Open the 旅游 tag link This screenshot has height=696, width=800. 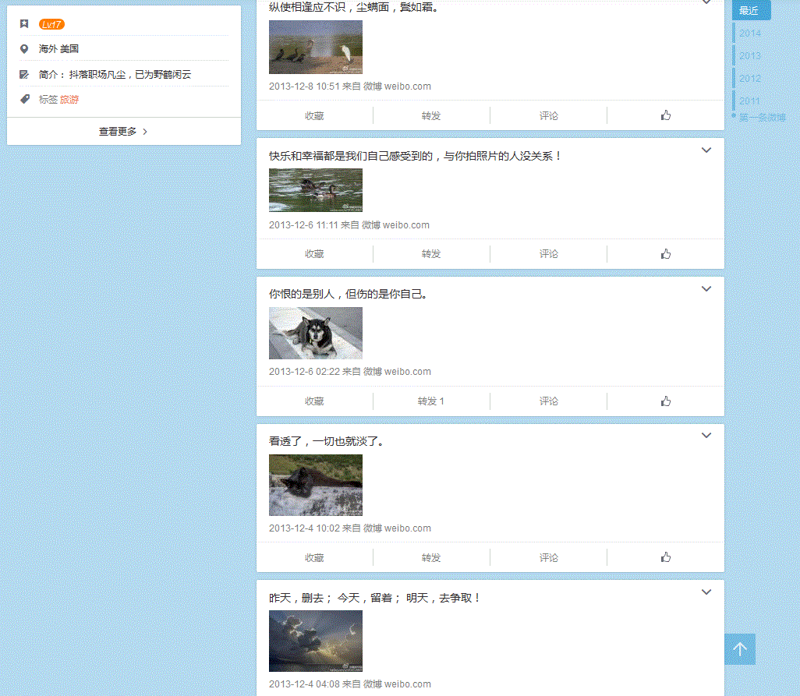pos(69,100)
